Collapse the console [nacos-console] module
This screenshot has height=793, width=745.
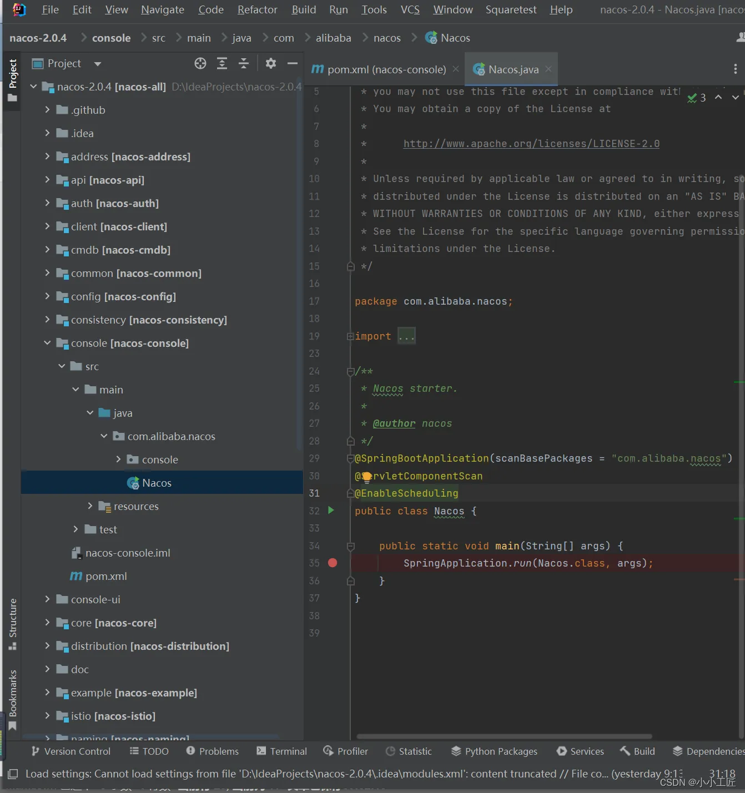click(x=47, y=343)
